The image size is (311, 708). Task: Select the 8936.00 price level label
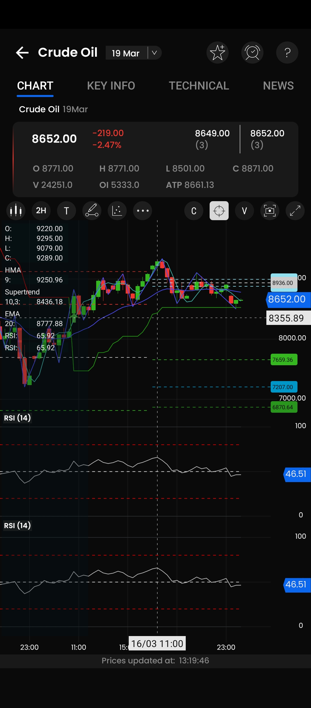284,283
